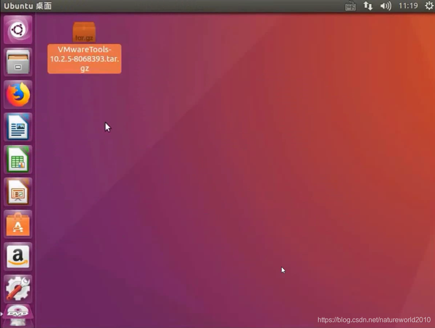This screenshot has height=328, width=435.
Task: Open the session power menu
Action: point(429,6)
